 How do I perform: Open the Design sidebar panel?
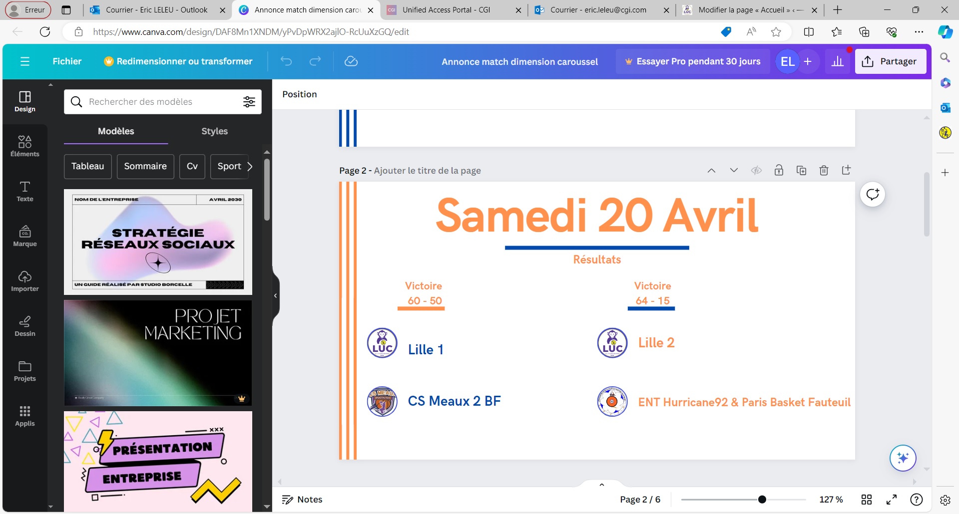(x=25, y=101)
